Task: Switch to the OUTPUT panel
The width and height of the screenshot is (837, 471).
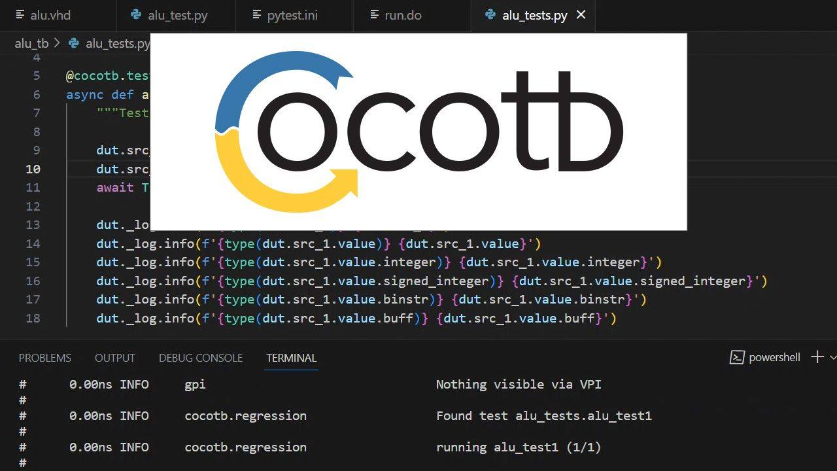Action: pos(115,358)
